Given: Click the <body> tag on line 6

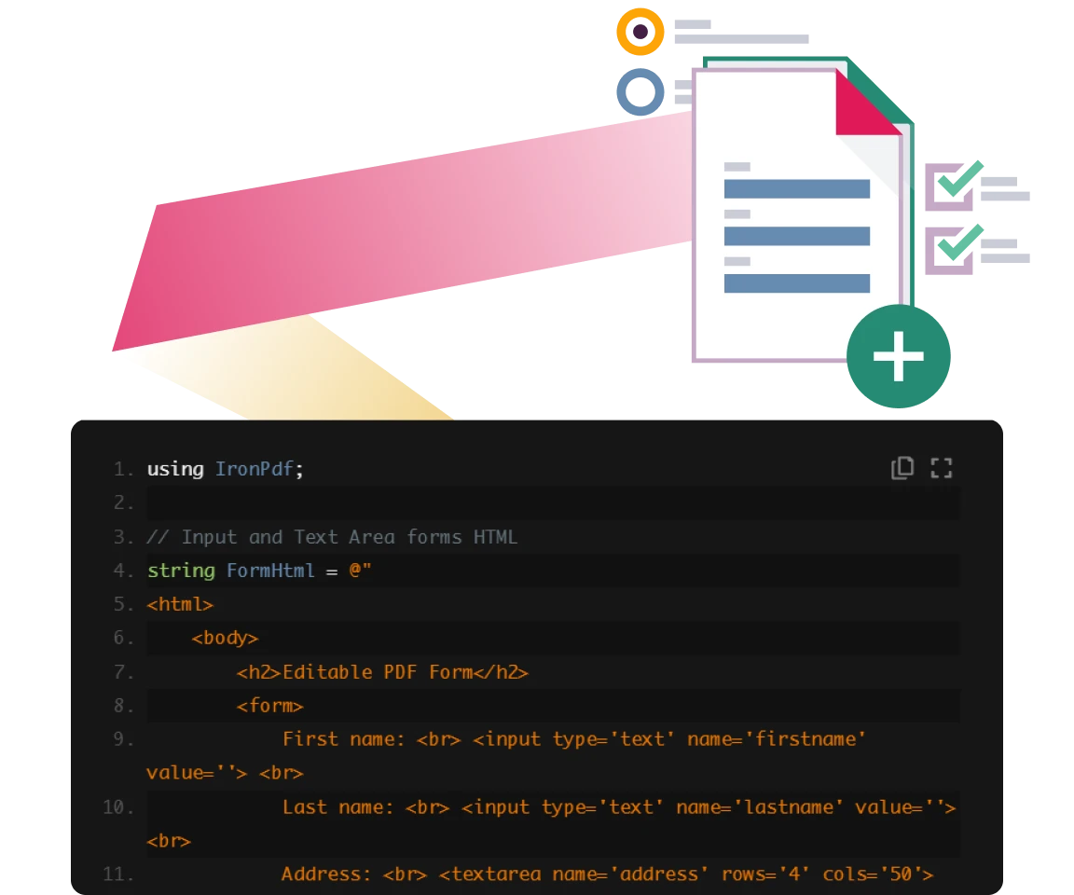Looking at the screenshot, I should pyautogui.click(x=225, y=639).
